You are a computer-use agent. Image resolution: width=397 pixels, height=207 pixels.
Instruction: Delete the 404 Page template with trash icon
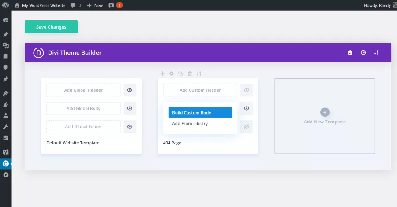[x=190, y=74]
